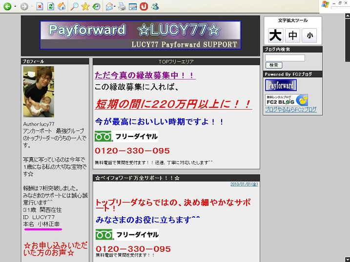
Task: Click the Windows flag logo
Action: [325, 4]
